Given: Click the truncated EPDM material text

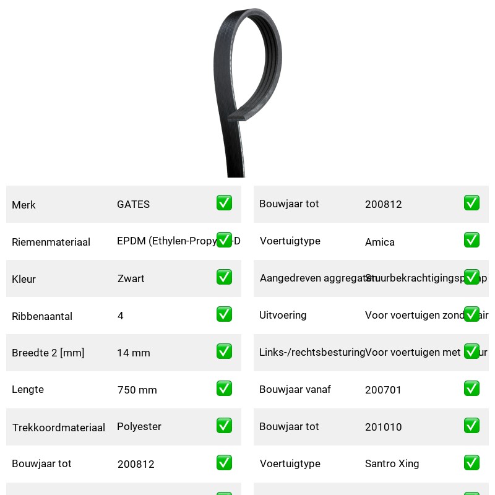Looking at the screenshot, I should pyautogui.click(x=179, y=241).
